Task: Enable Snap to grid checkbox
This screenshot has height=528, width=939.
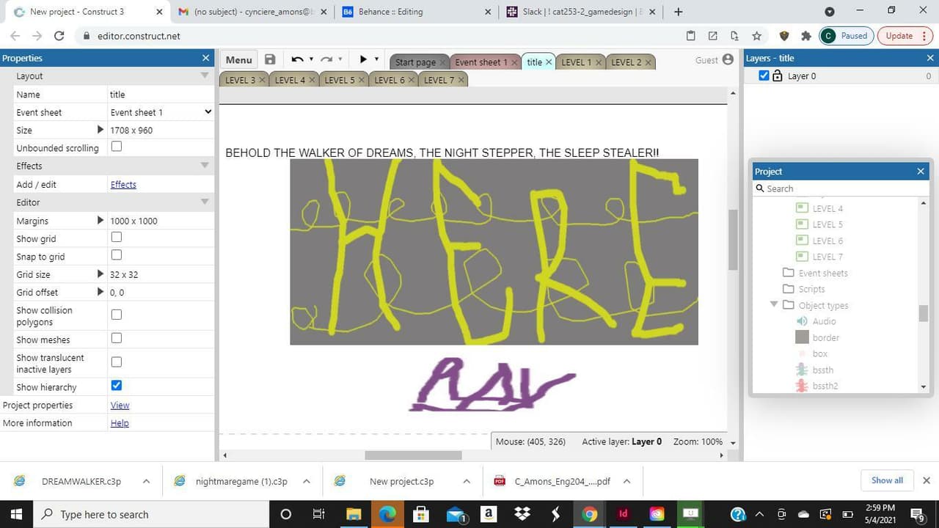Action: (x=116, y=255)
